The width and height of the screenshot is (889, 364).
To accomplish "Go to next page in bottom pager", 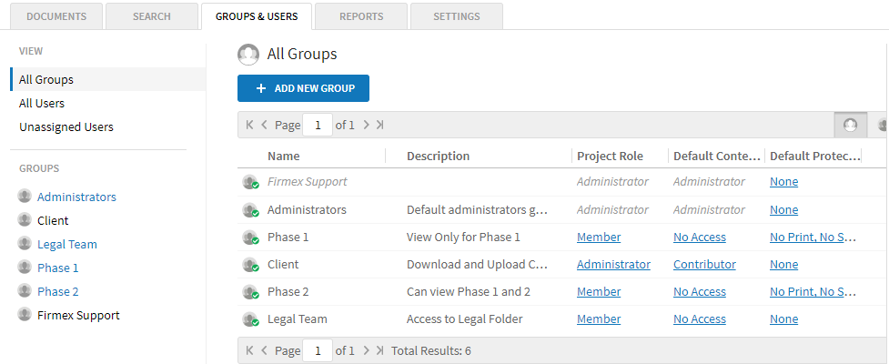I will pos(367,351).
